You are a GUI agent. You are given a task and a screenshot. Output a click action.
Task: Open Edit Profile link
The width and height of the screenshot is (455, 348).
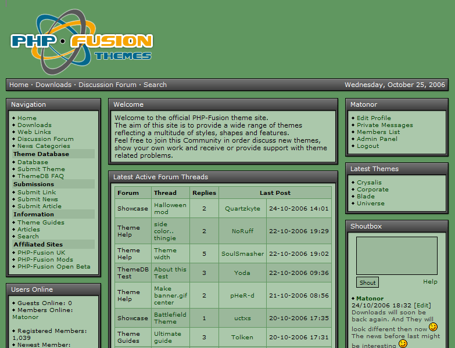tap(374, 118)
